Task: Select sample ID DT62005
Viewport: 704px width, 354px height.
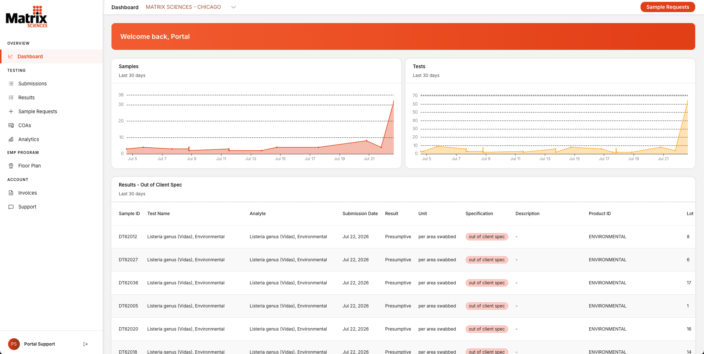Action: [x=128, y=306]
